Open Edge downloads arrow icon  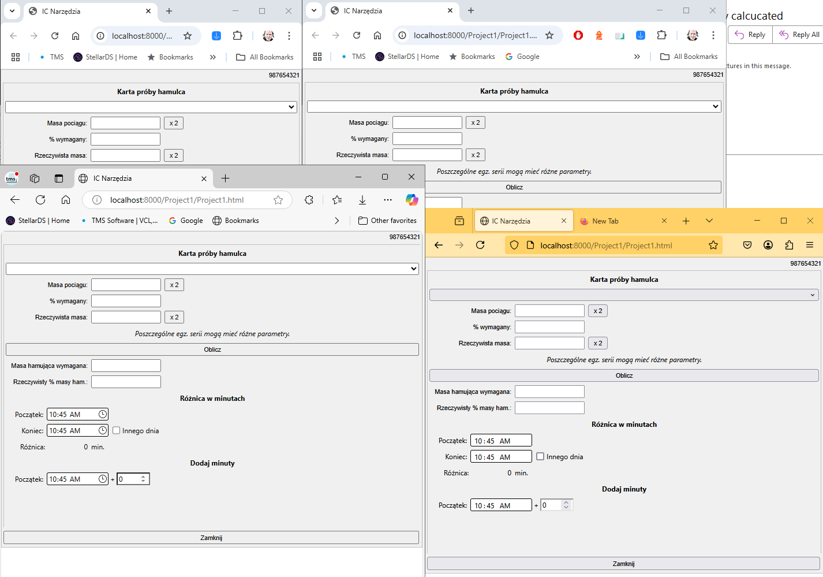362,200
